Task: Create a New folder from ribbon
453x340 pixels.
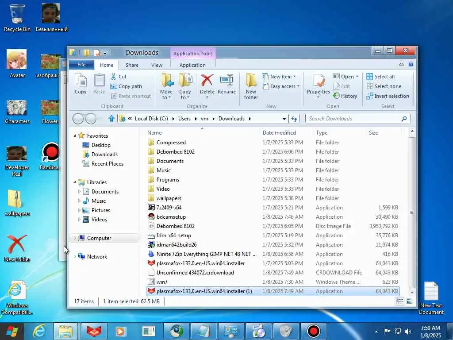Action: (x=251, y=86)
